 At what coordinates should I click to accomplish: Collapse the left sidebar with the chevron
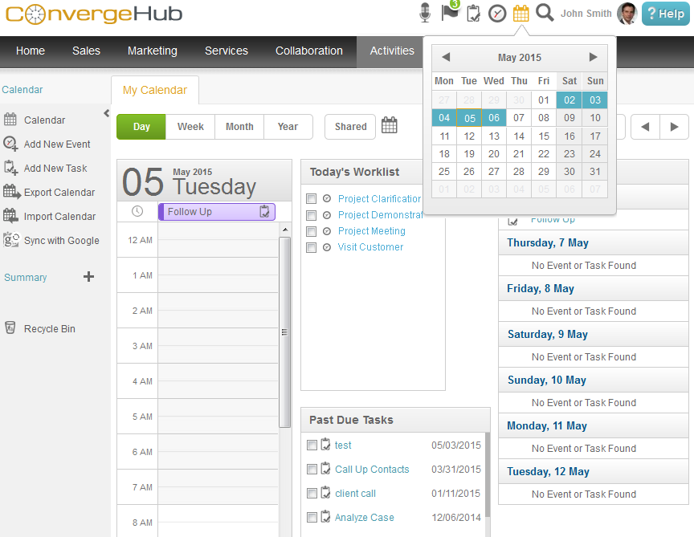(x=106, y=113)
